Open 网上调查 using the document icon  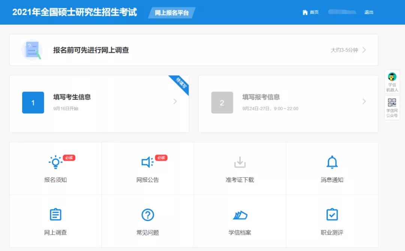[x=55, y=214]
